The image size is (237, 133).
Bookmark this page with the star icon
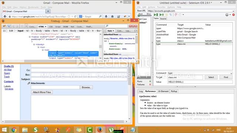coord(69,16)
